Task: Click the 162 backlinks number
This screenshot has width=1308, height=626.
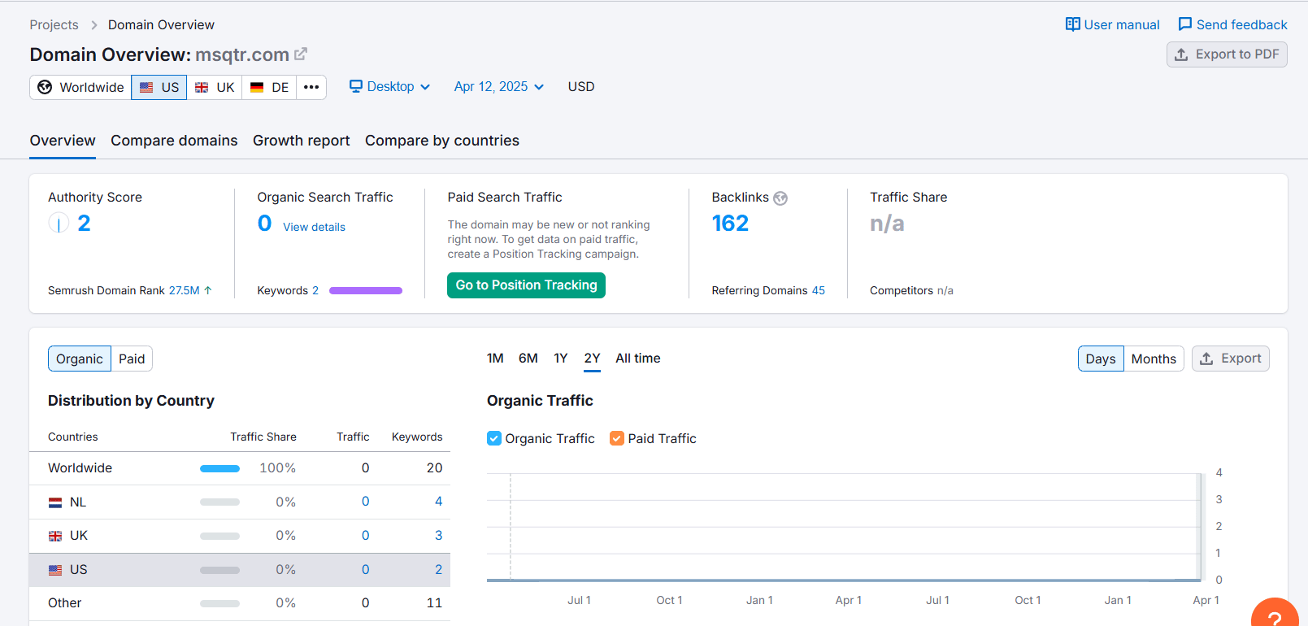Action: [x=730, y=223]
